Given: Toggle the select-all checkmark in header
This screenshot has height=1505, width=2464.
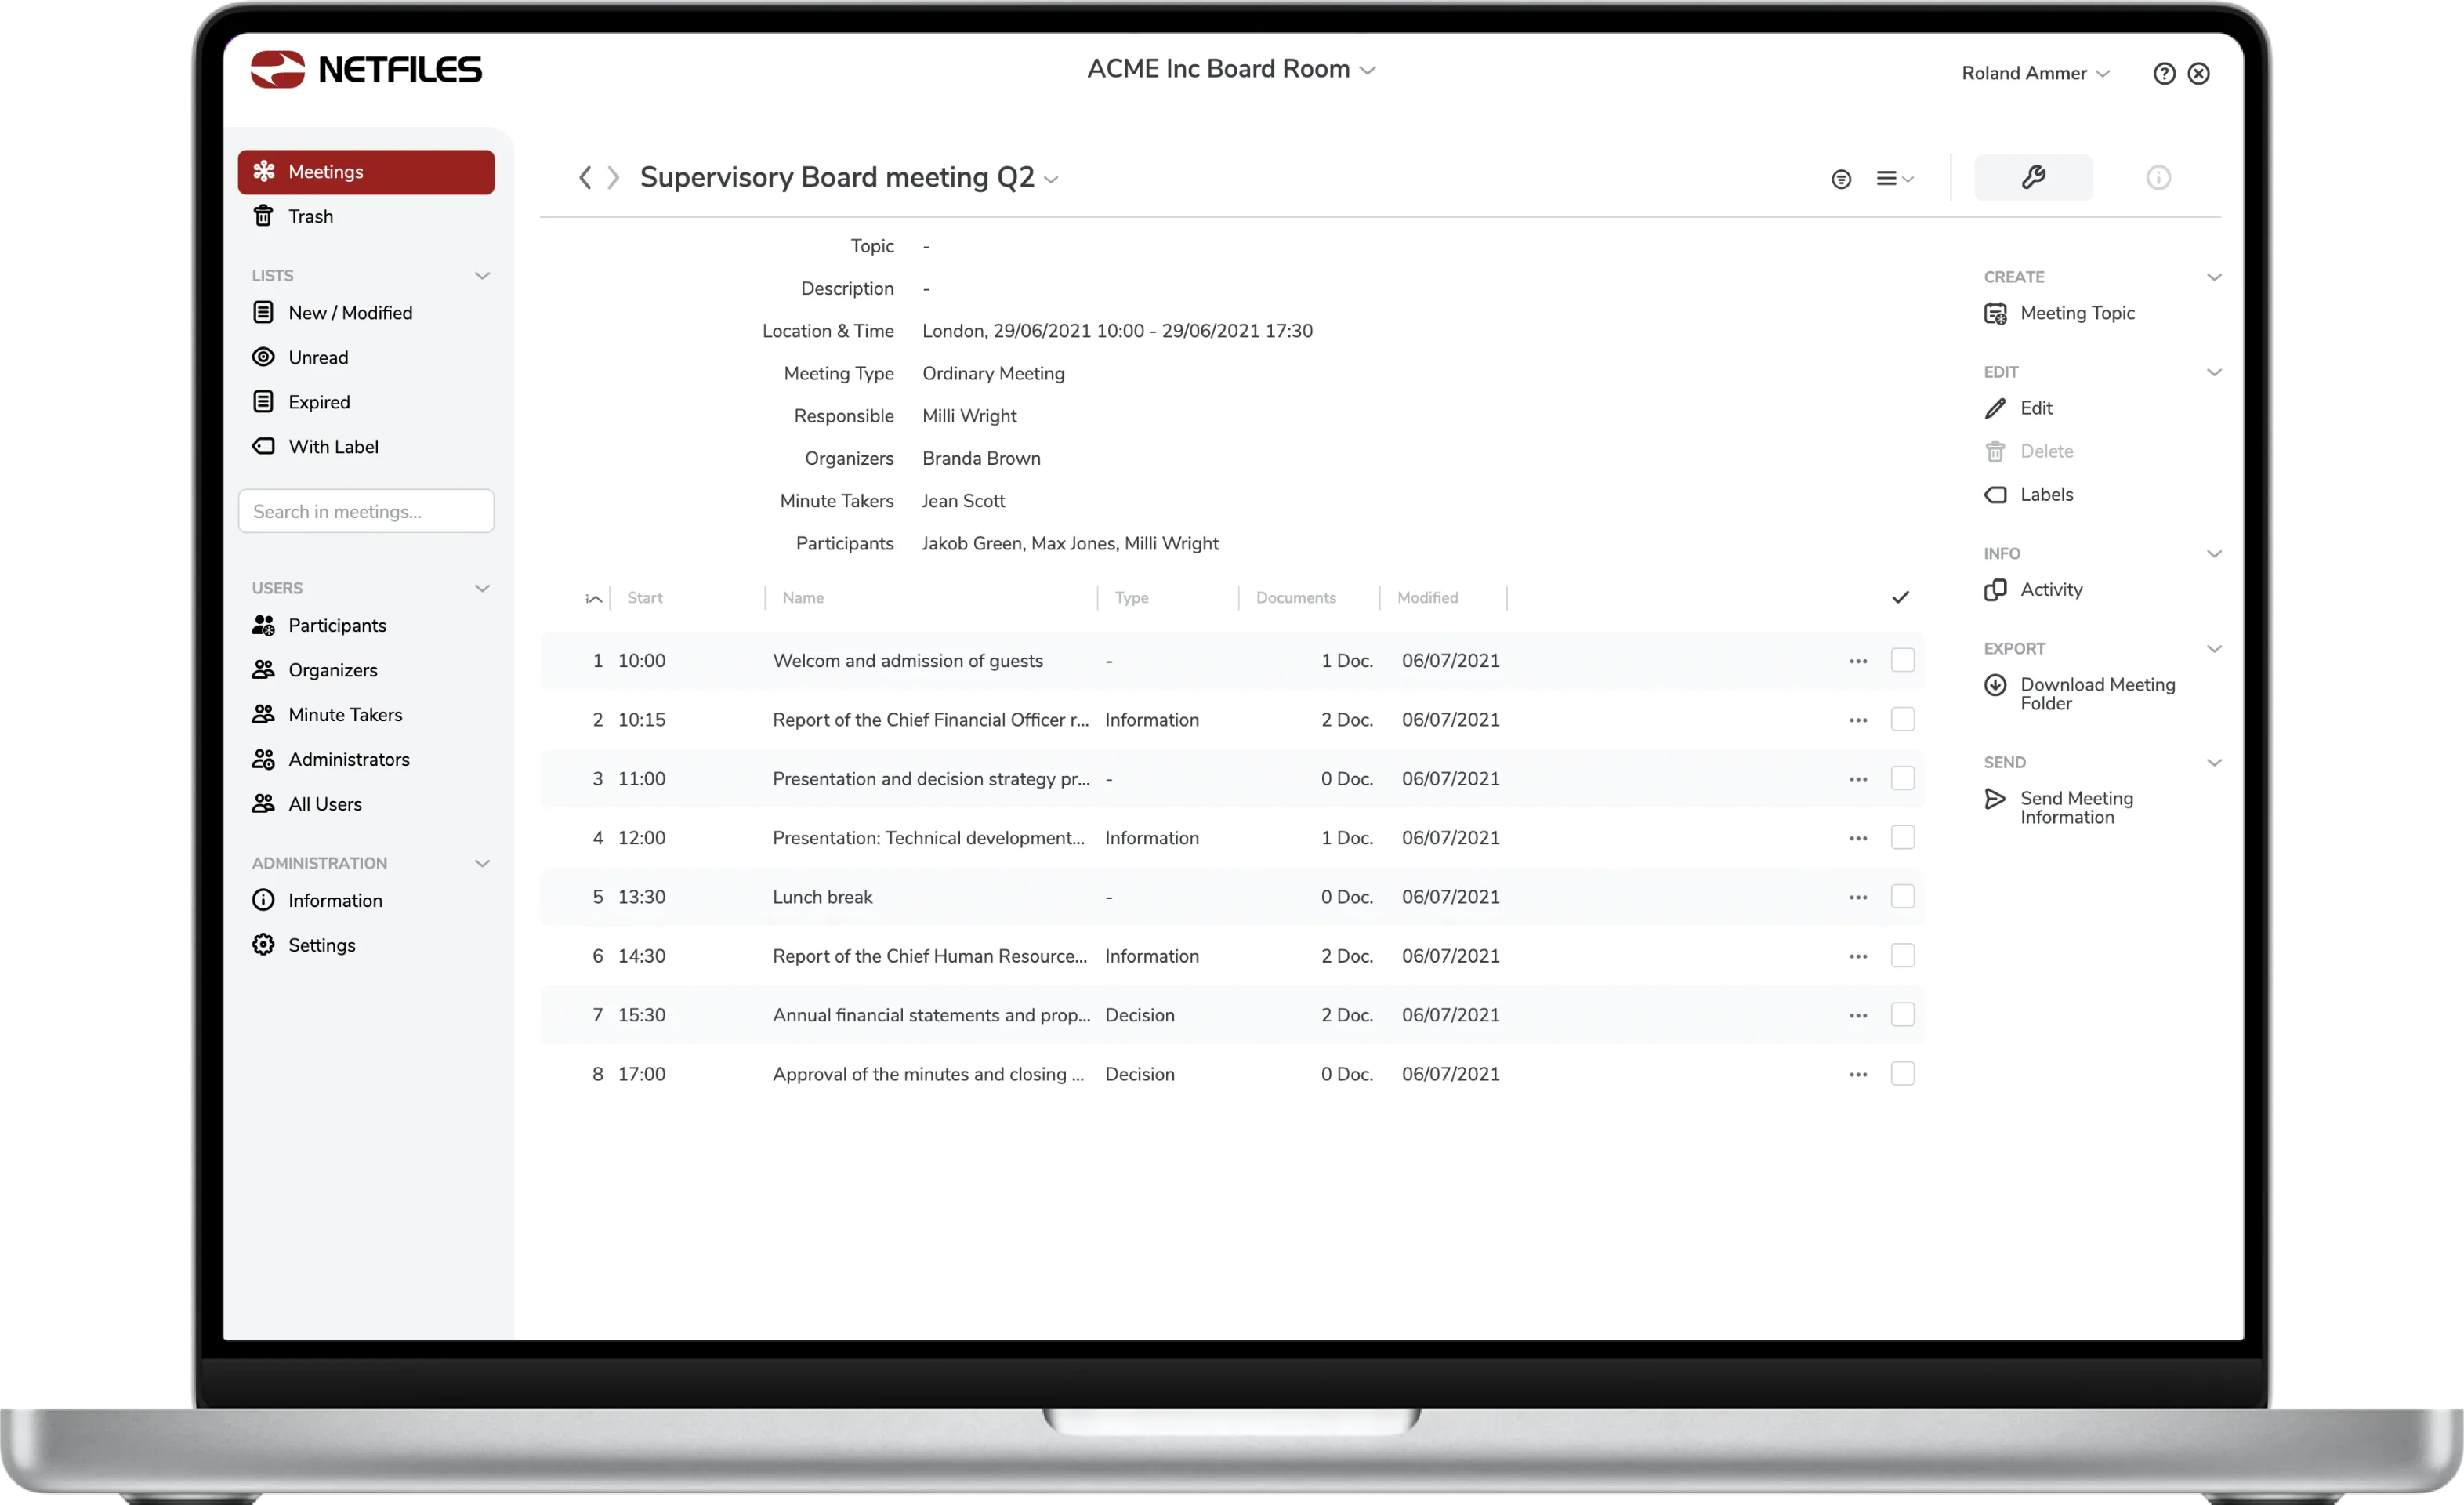Looking at the screenshot, I should click(1900, 597).
